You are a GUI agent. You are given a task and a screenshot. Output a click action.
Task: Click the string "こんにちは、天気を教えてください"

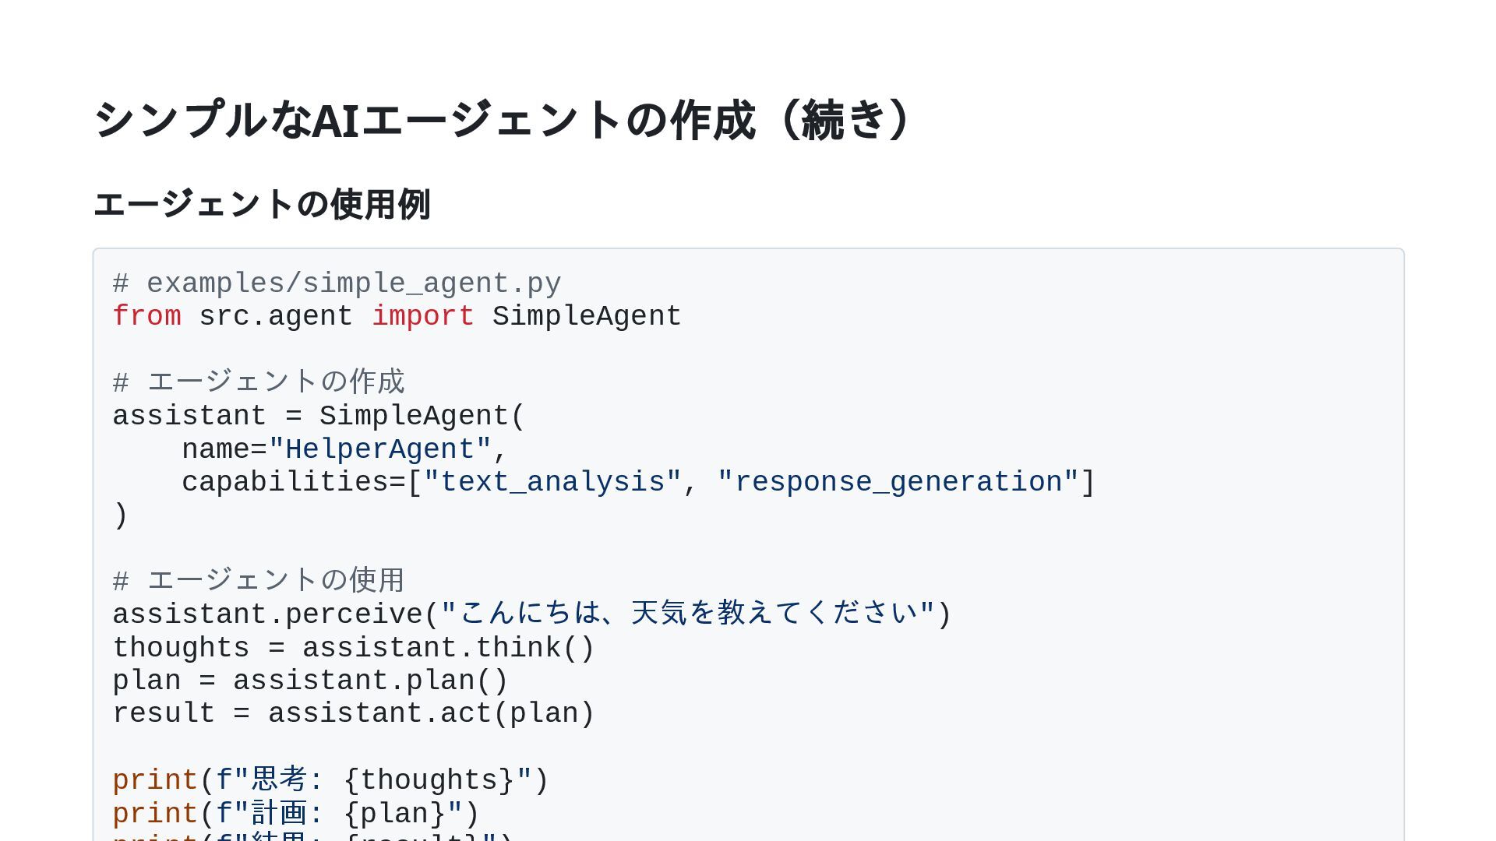click(x=687, y=614)
